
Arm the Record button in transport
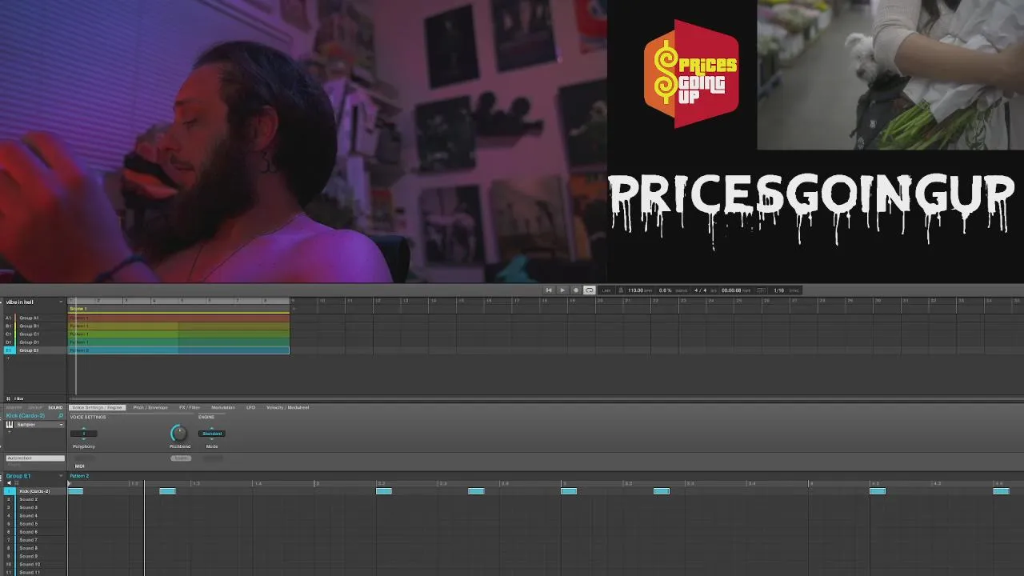(x=576, y=290)
